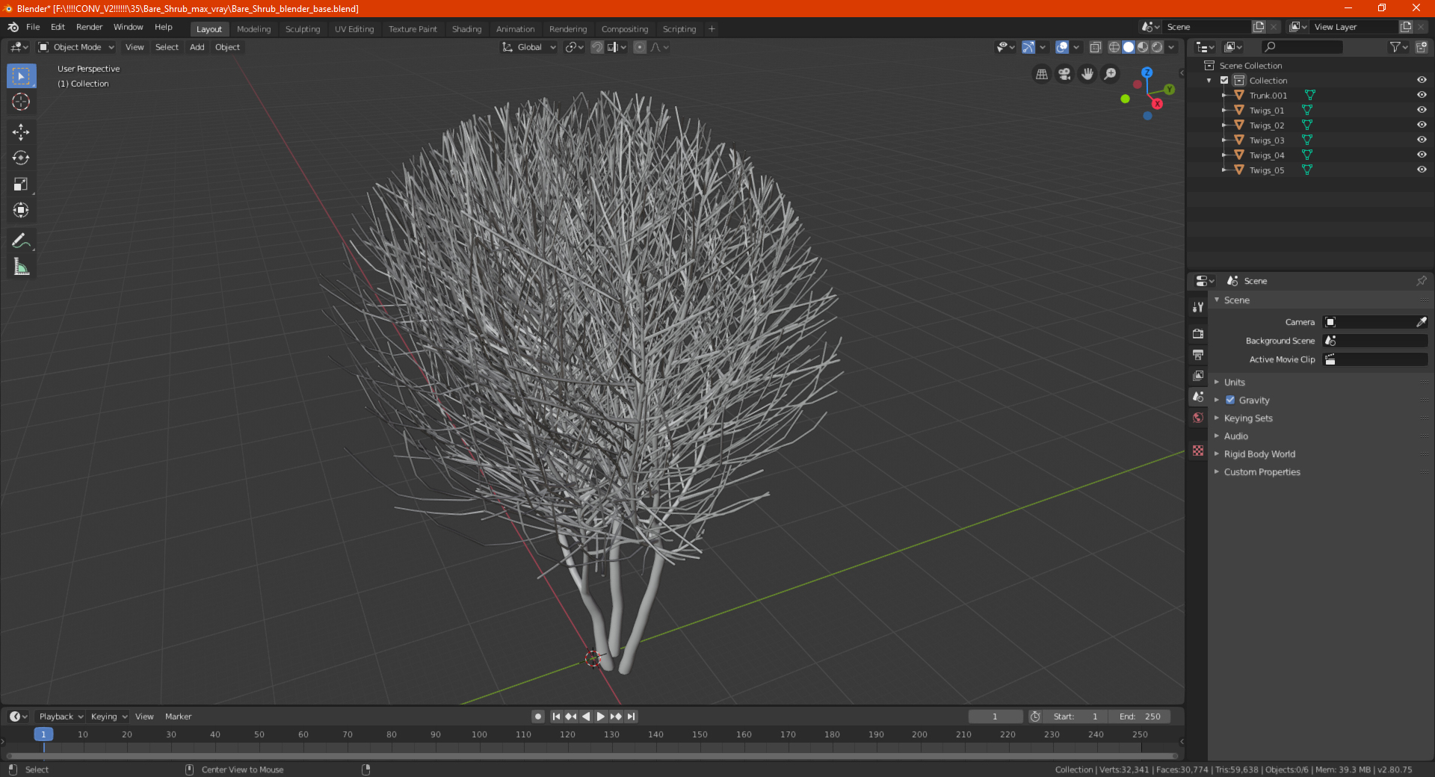
Task: Expand the Audio panel
Action: pos(1235,436)
